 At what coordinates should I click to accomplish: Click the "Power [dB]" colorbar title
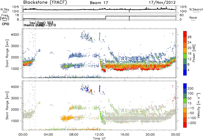pos(194,53)
